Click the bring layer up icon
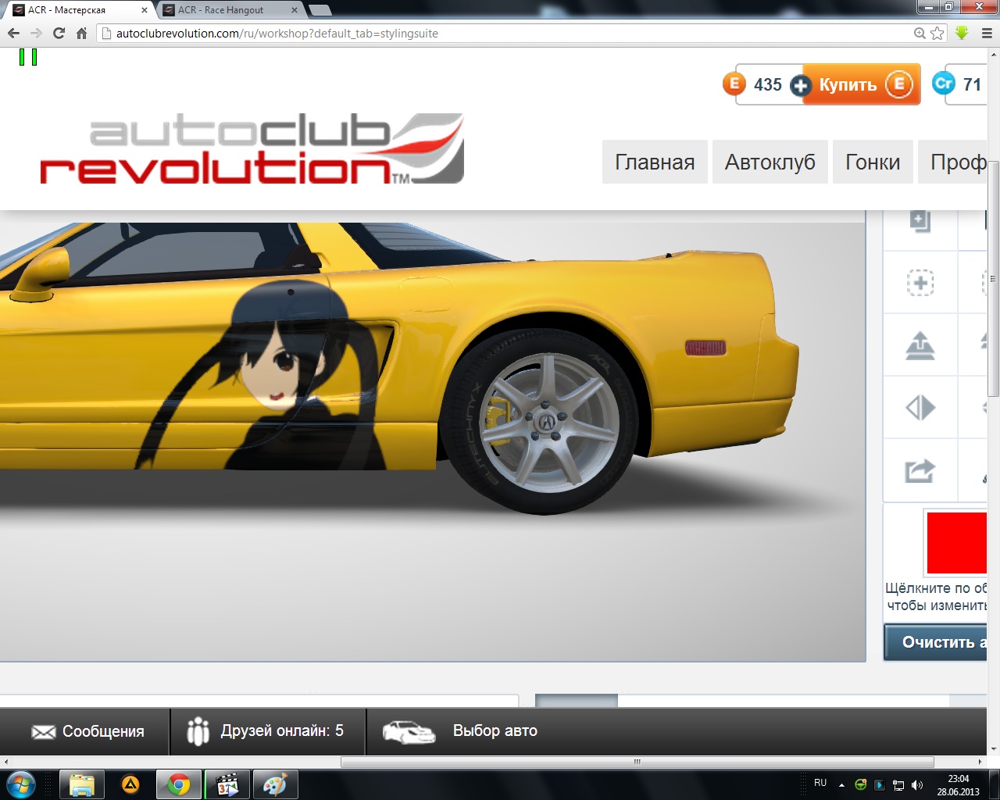Screen dimensions: 1000x800 [x=920, y=345]
